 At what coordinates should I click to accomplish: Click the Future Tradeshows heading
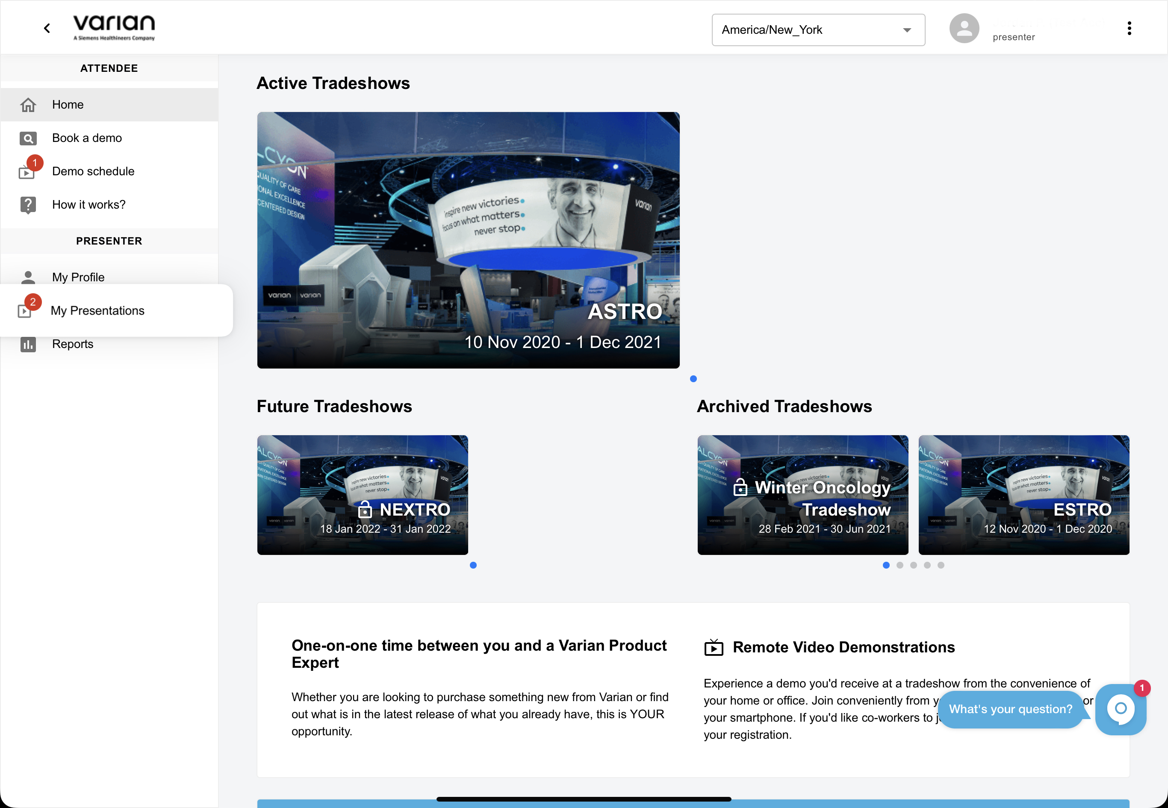pos(334,406)
